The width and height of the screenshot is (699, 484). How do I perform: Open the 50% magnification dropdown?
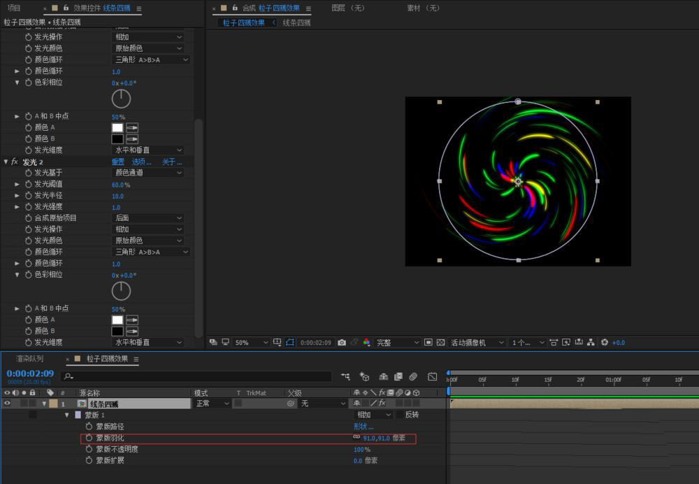[251, 343]
